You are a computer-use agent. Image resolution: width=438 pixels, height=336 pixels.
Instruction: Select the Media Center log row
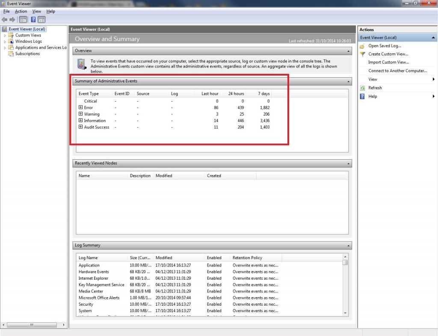(178, 291)
